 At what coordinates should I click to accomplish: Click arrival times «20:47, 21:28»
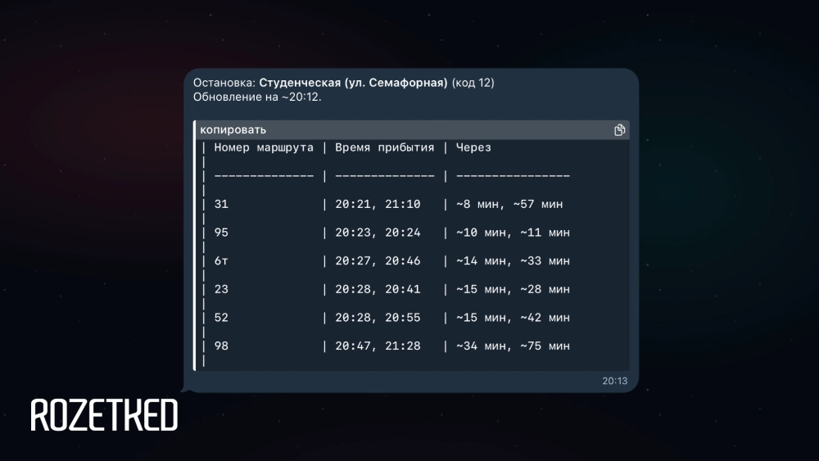(378, 346)
